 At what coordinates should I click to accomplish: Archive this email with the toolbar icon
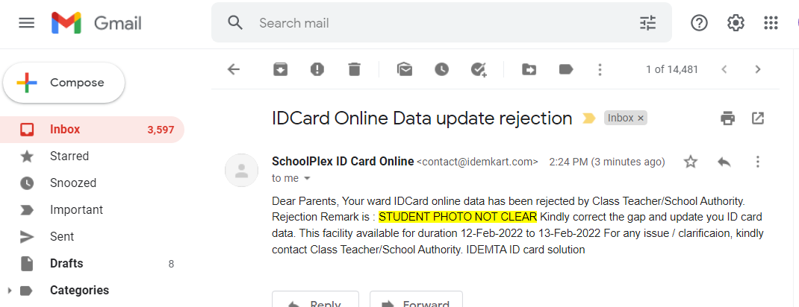point(280,69)
